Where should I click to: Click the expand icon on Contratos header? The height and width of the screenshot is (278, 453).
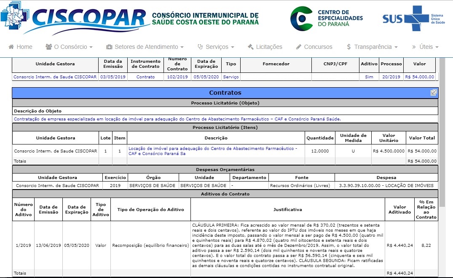click(433, 92)
